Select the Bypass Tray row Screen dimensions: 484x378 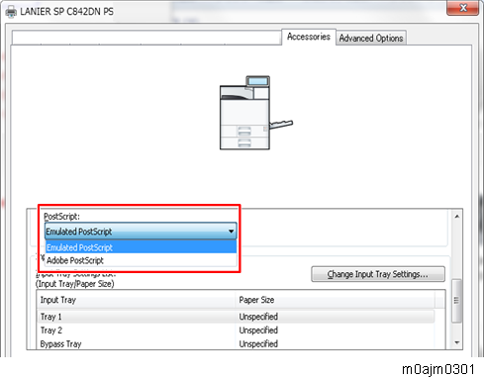click(236, 343)
